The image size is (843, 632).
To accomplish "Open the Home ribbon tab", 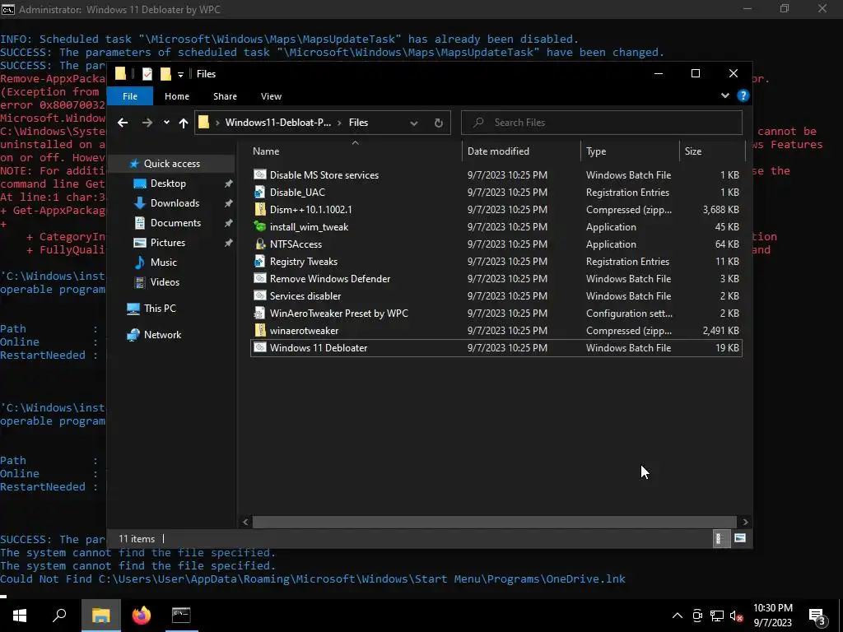I will (x=177, y=96).
